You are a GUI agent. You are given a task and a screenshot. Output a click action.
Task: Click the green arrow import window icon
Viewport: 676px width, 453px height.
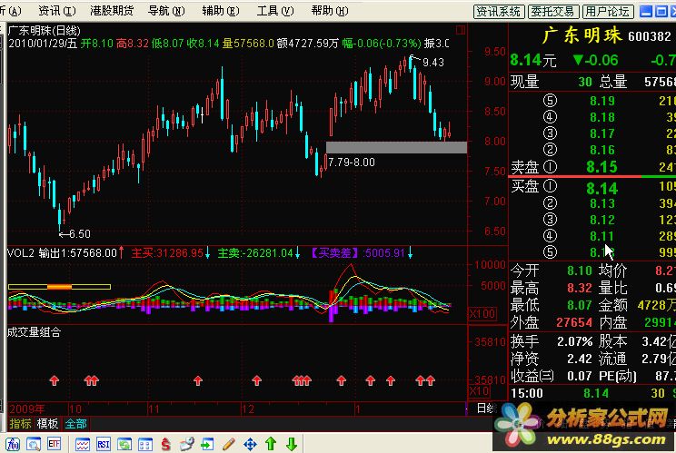(208, 444)
